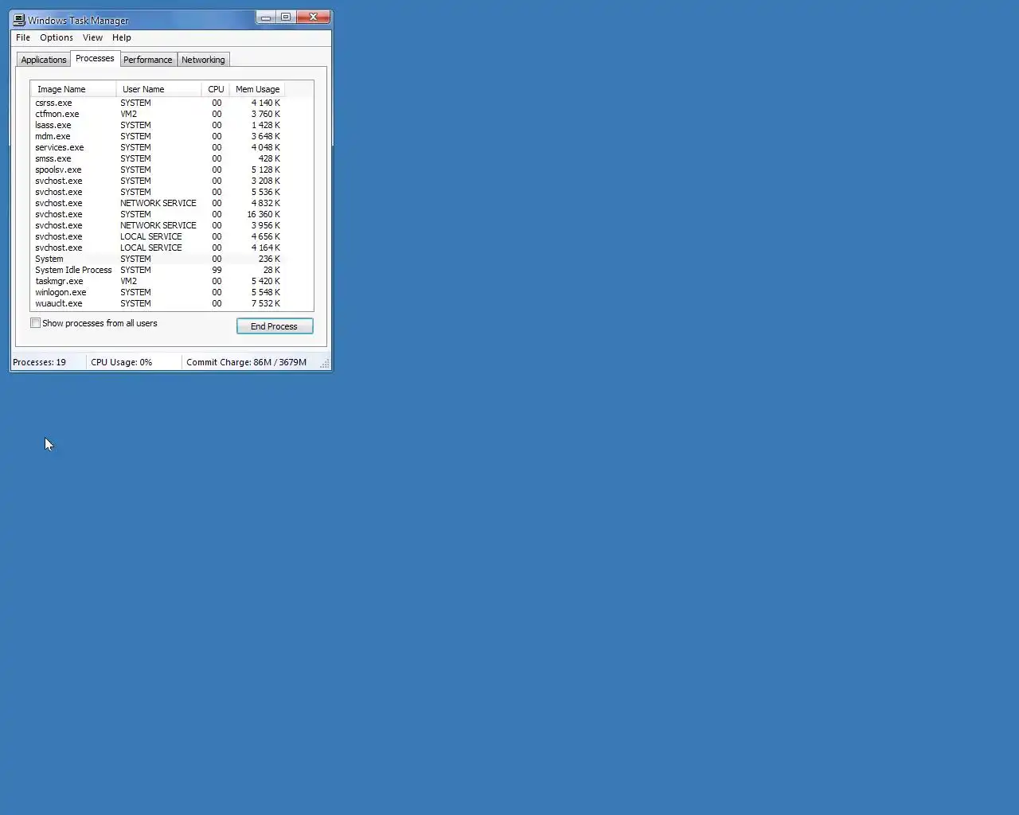
Task: Maximize the Task Manager window
Action: tap(286, 17)
